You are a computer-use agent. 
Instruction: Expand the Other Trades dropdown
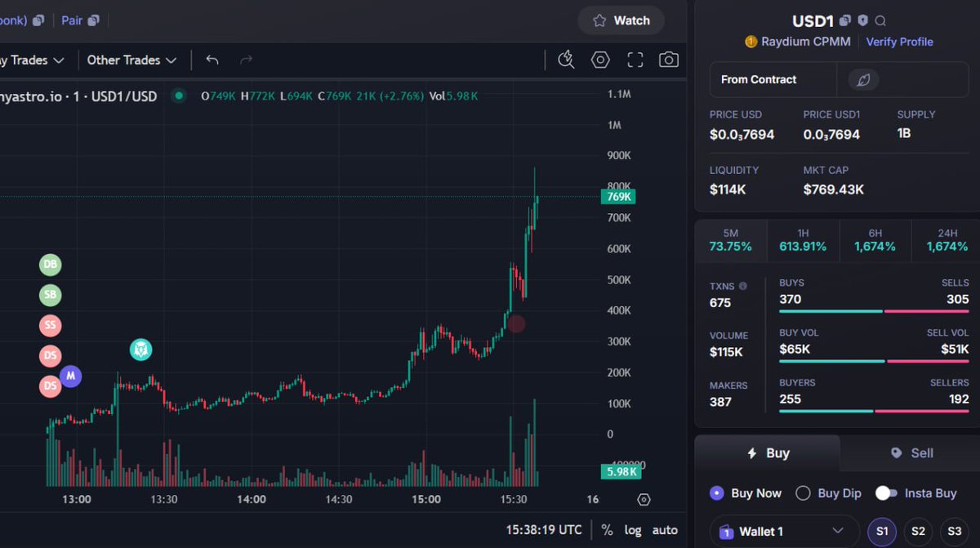[x=131, y=60]
